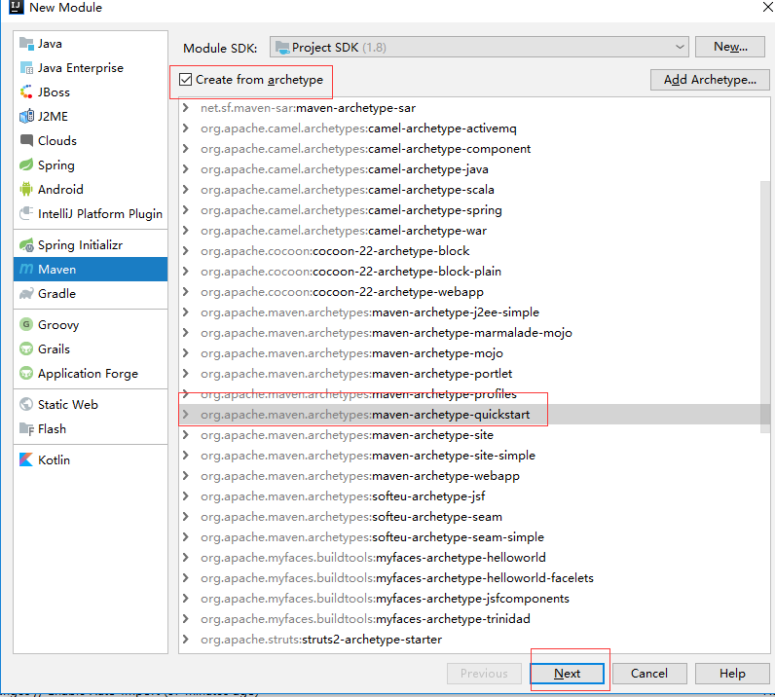
Task: Expand maven-archetype-sar node
Action: click(185, 107)
